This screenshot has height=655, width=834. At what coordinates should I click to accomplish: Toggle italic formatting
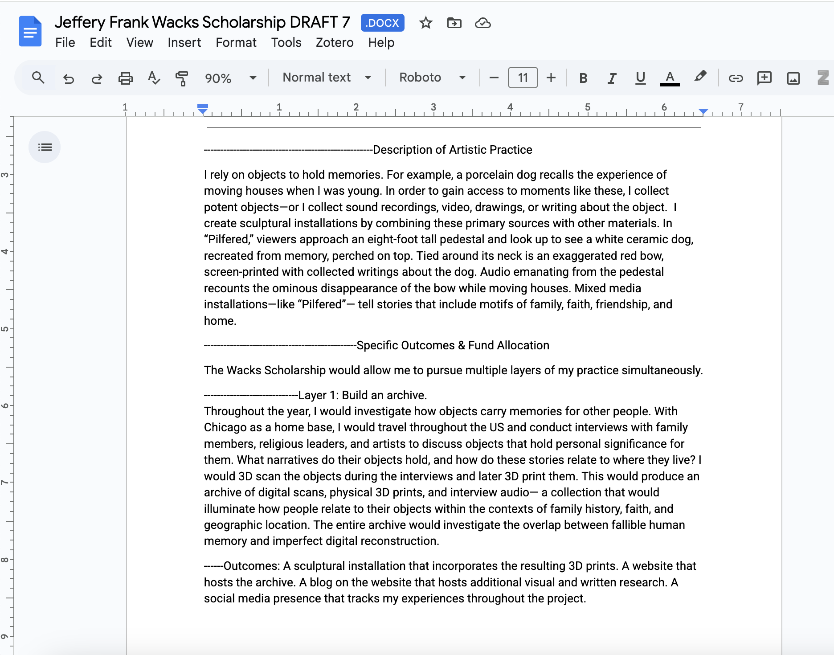point(612,78)
